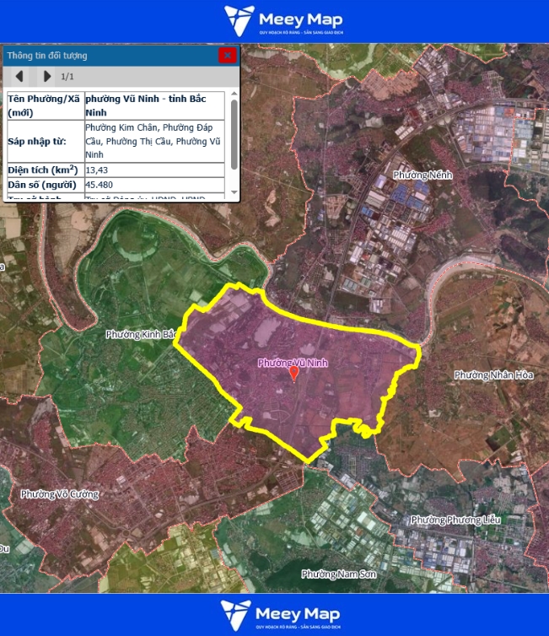Image resolution: width=549 pixels, height=636 pixels.
Task: Click the Diện tích value 13,43 cell
Action: point(154,170)
